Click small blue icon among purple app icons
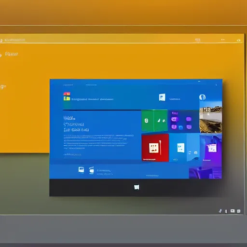The image size is (247, 247). click(181, 128)
